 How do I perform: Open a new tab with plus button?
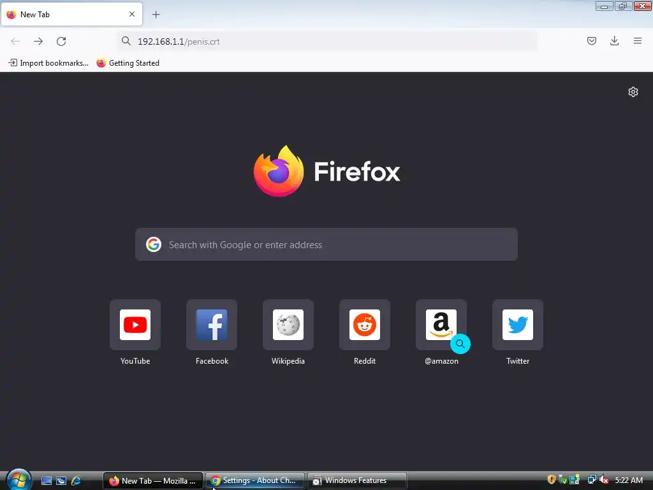(156, 15)
